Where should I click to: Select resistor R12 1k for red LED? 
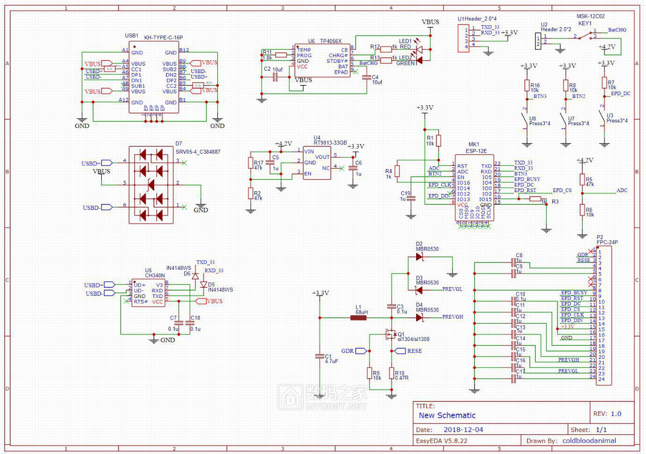coord(386,49)
